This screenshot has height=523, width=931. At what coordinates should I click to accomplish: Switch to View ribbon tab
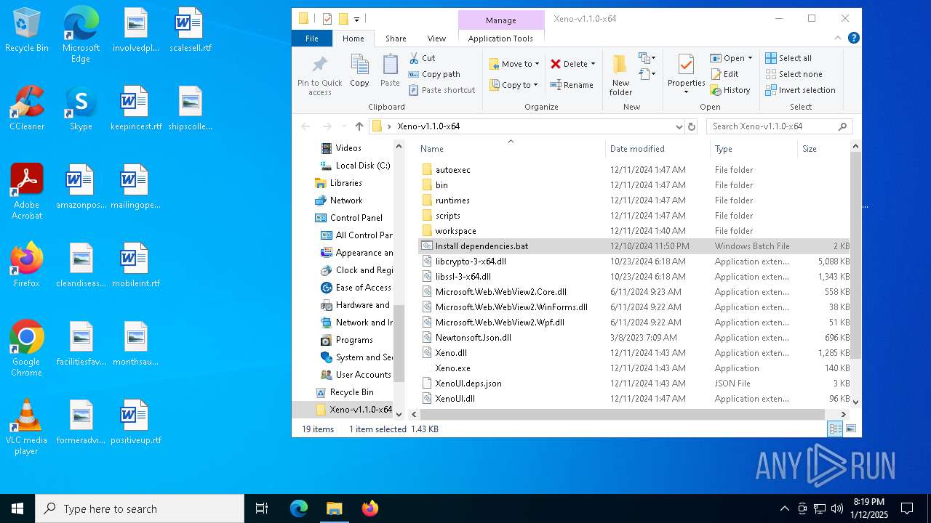pos(436,38)
